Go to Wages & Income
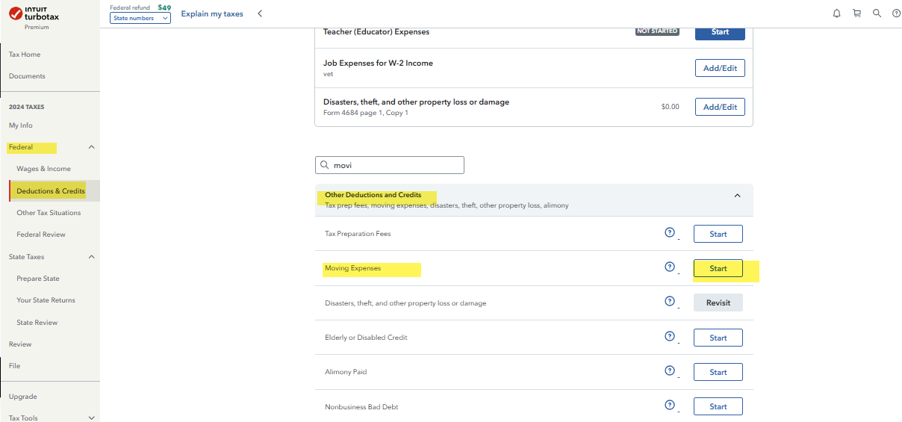 [43, 169]
